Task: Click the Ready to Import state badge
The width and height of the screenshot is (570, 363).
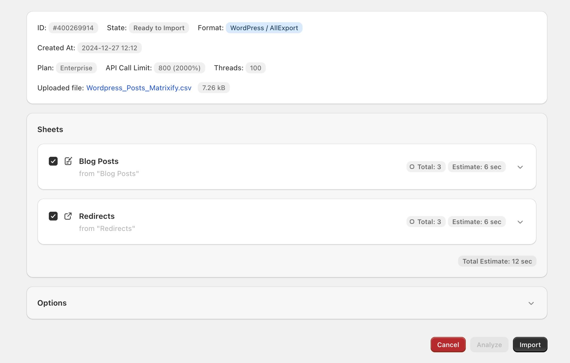Action: [x=159, y=28]
